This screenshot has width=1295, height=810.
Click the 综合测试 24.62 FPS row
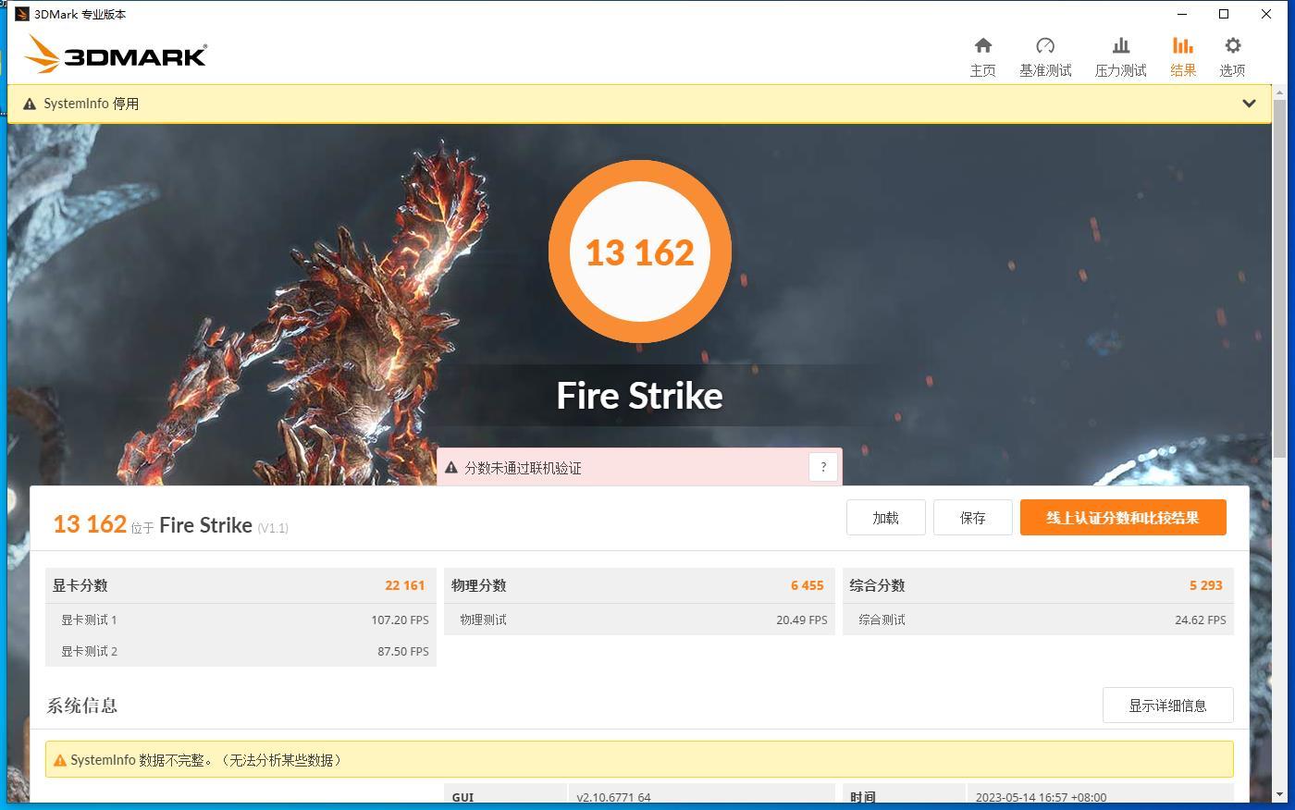pos(1038,620)
